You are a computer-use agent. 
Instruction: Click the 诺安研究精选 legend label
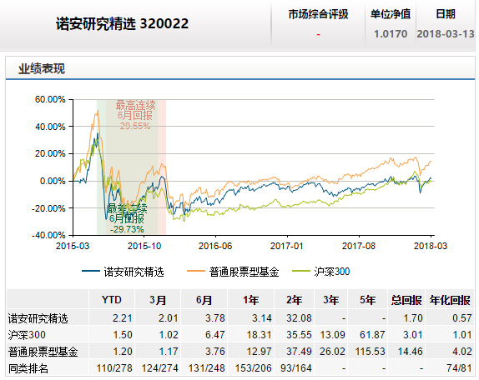[x=134, y=272]
